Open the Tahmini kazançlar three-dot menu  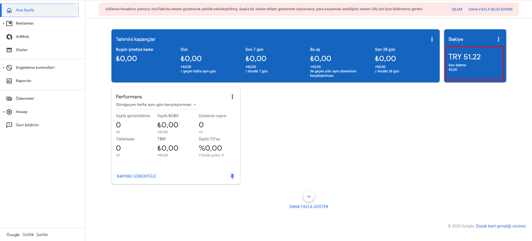click(432, 39)
